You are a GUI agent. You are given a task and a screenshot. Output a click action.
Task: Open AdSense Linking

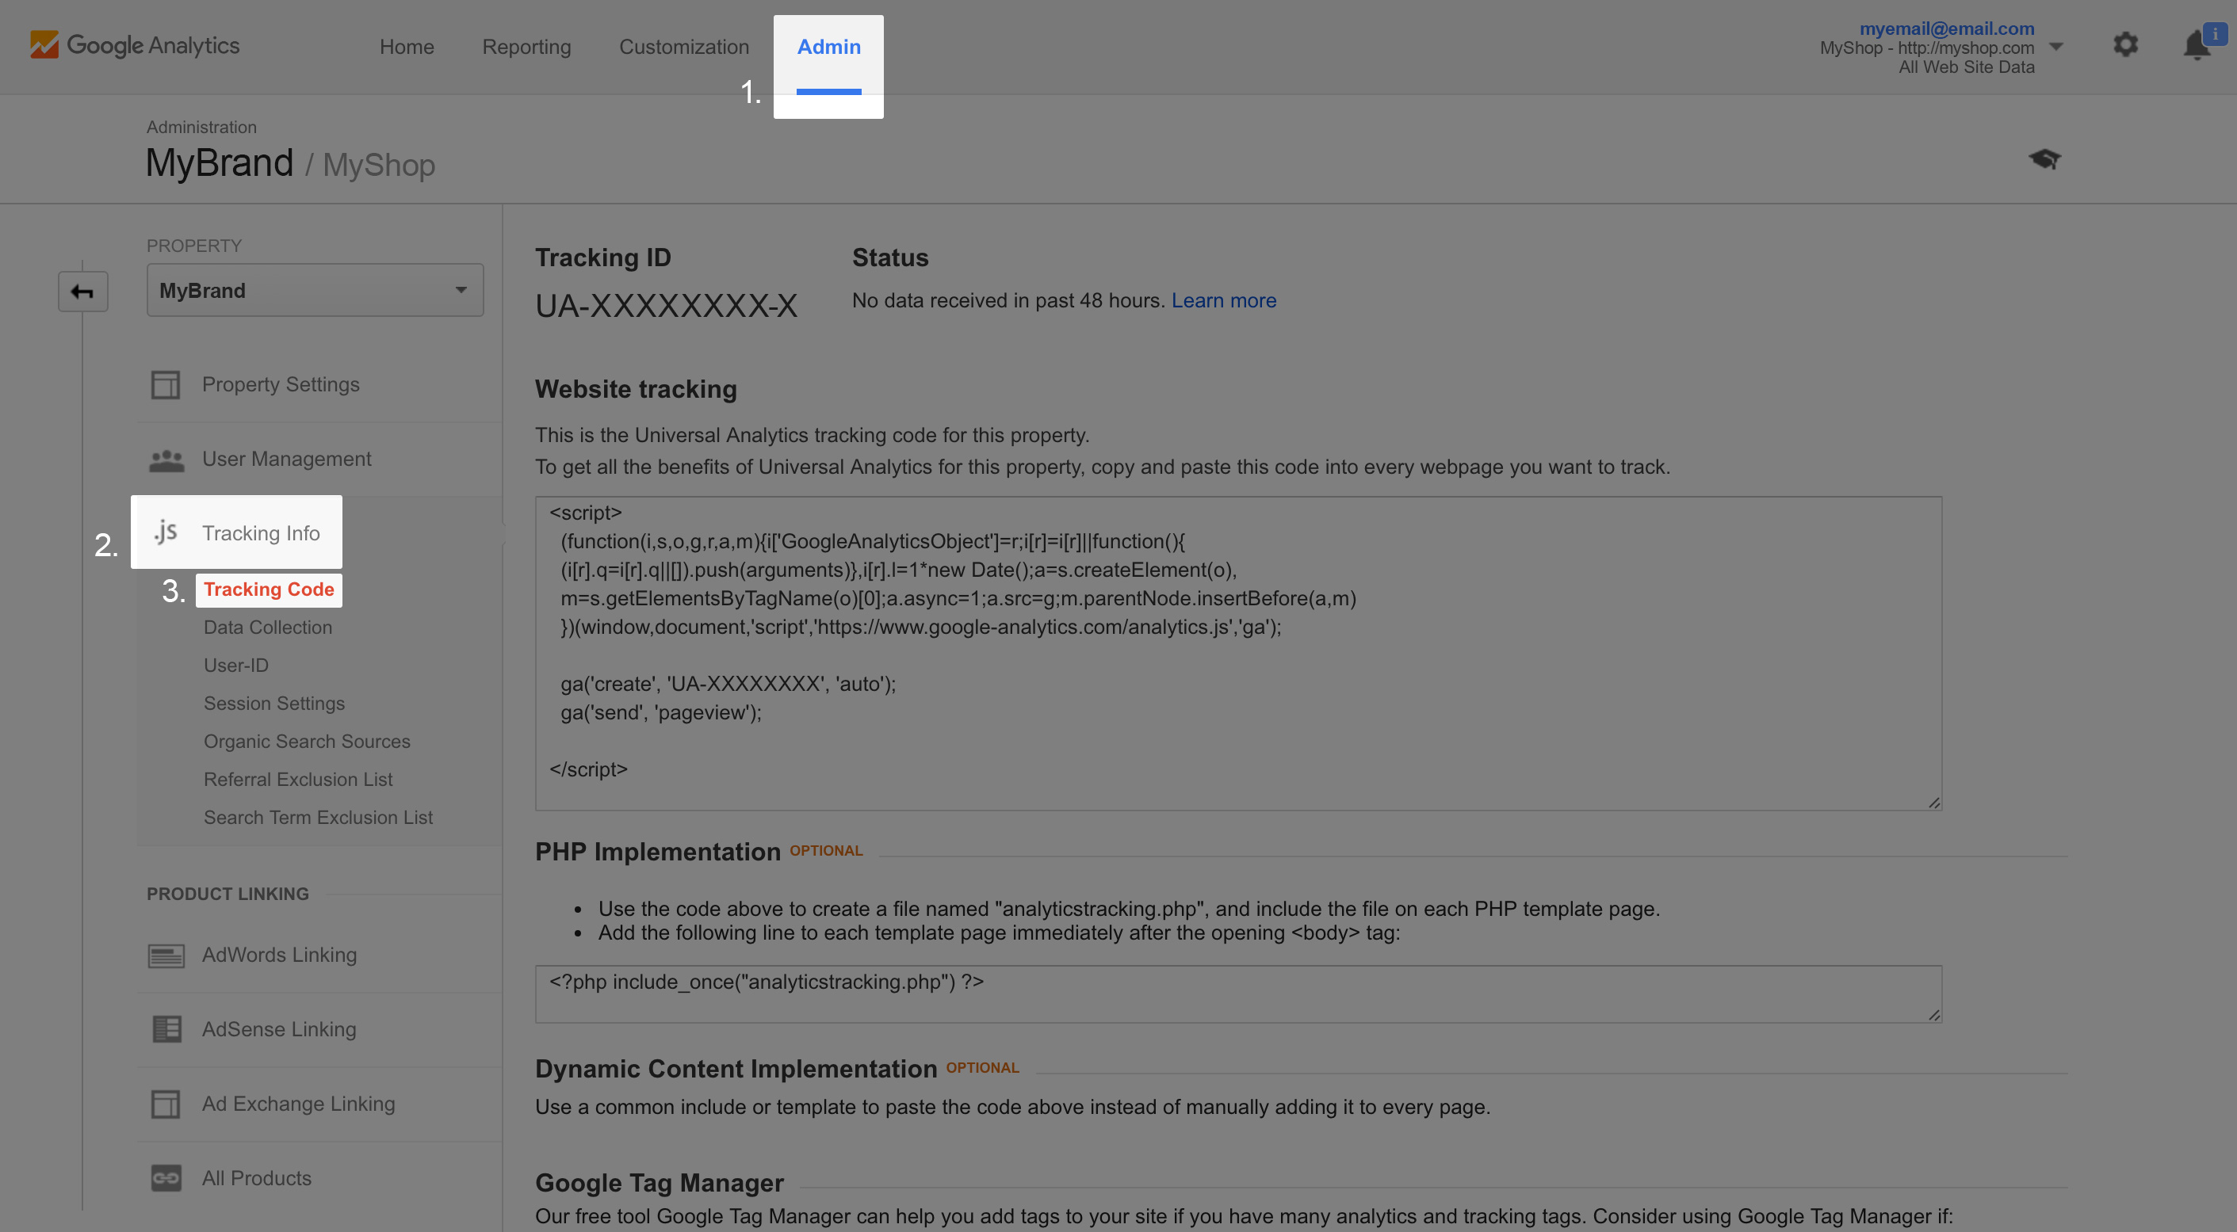point(279,1029)
